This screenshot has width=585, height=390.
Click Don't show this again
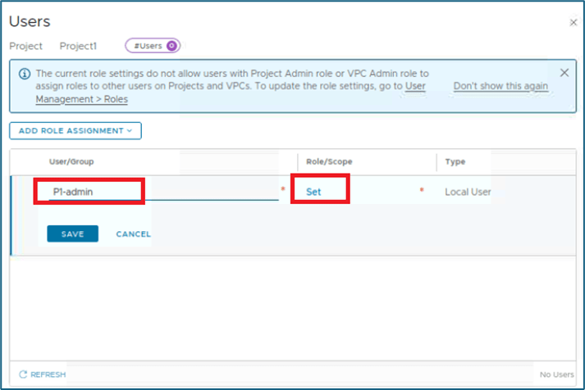click(x=500, y=86)
